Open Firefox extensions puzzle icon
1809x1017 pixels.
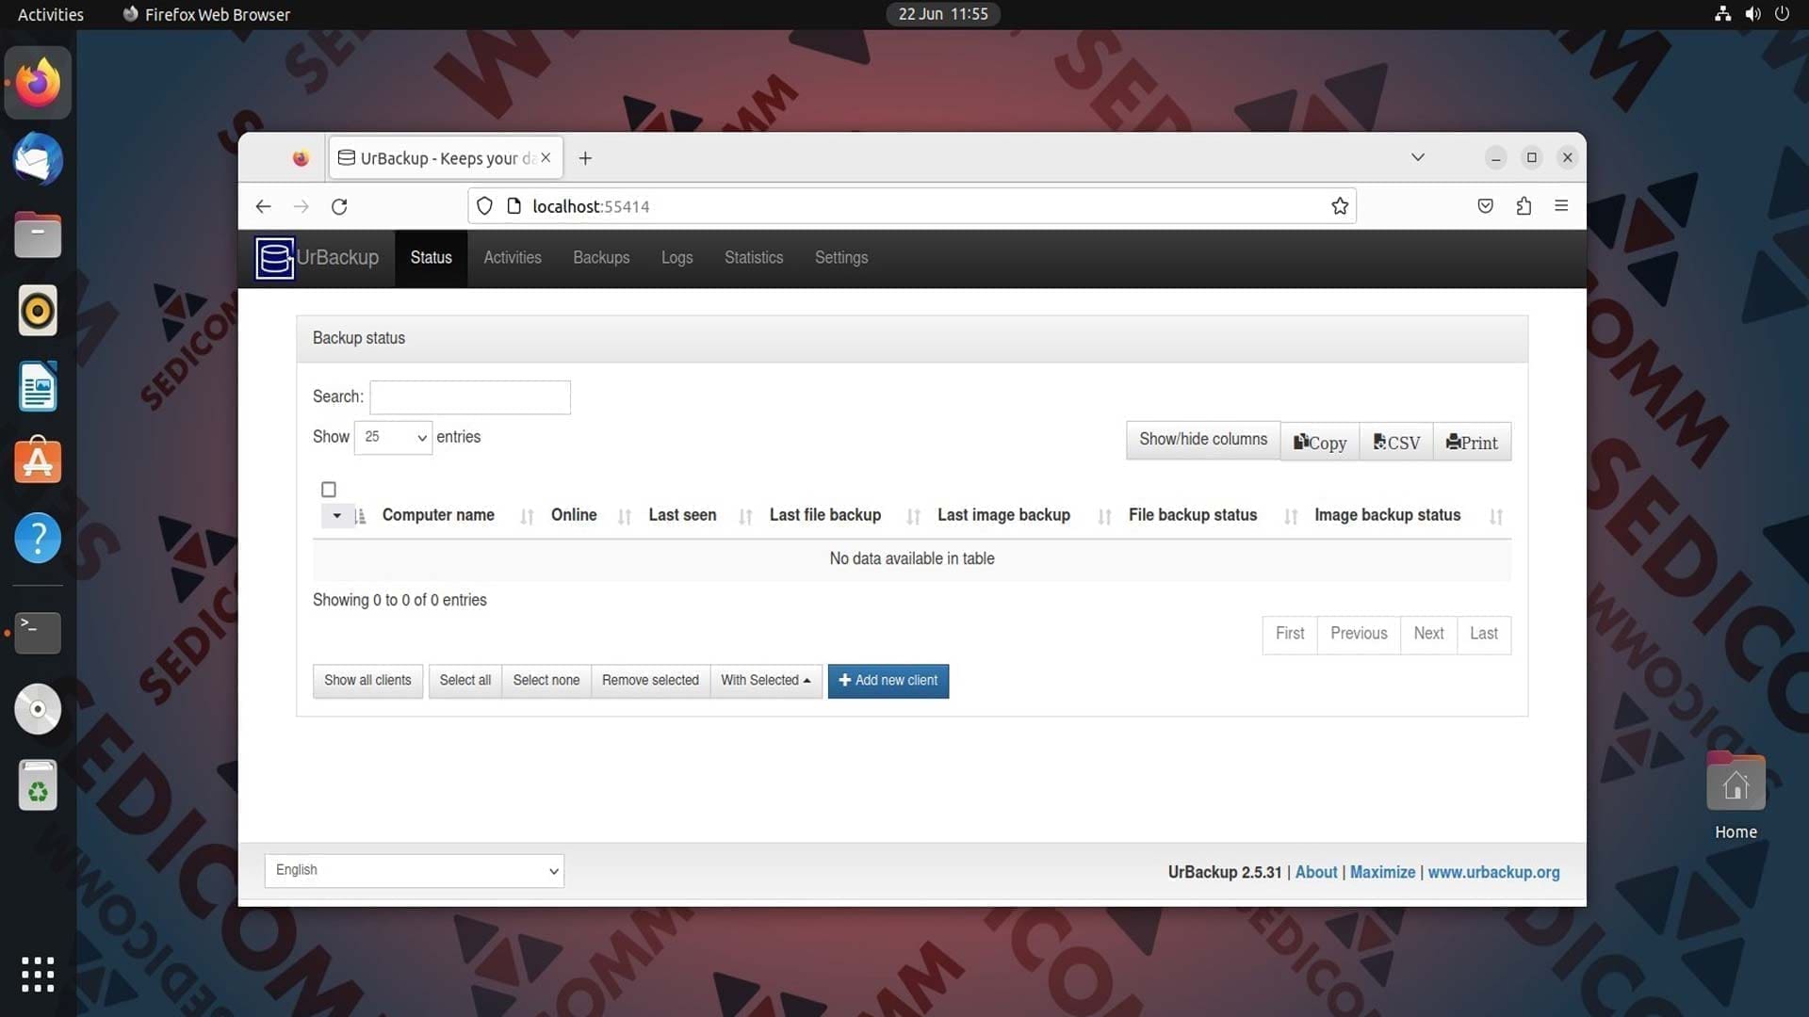(x=1524, y=206)
